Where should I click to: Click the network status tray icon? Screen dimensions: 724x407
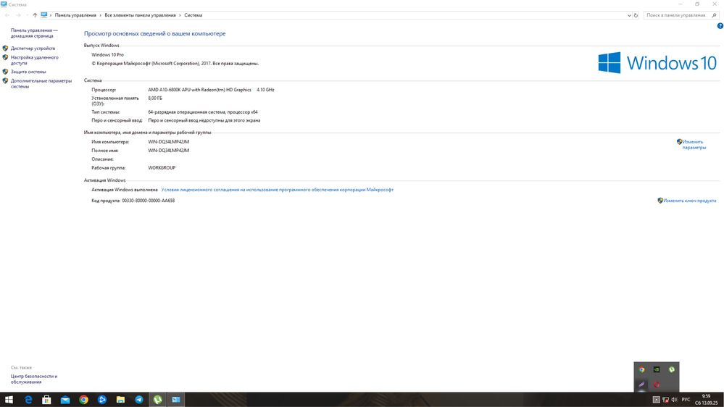(665, 400)
